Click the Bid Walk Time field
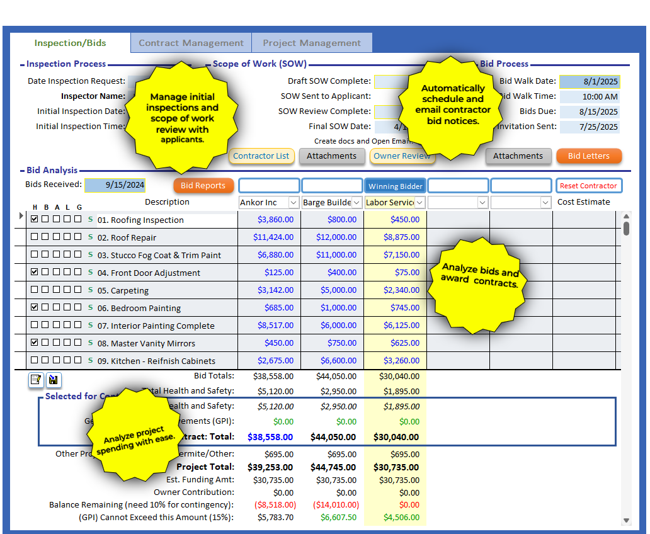650x534 pixels. pyautogui.click(x=590, y=96)
